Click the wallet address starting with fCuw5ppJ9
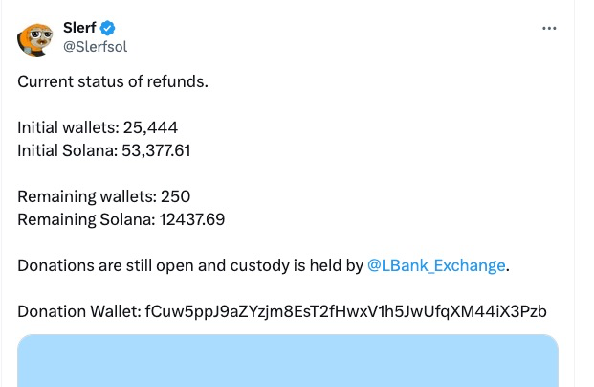 tap(346, 311)
